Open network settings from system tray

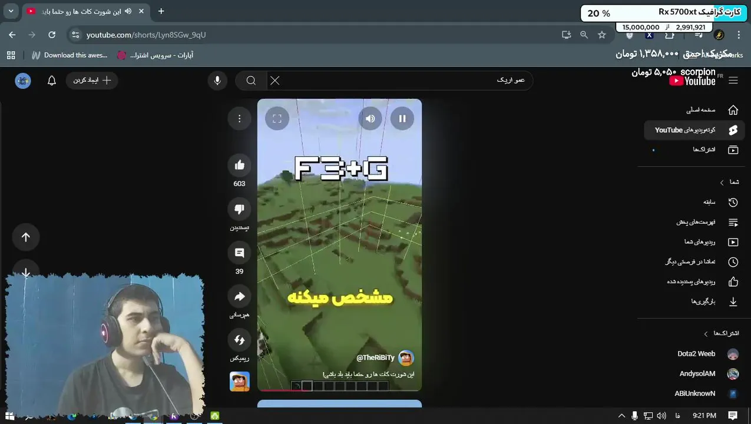tap(648, 416)
